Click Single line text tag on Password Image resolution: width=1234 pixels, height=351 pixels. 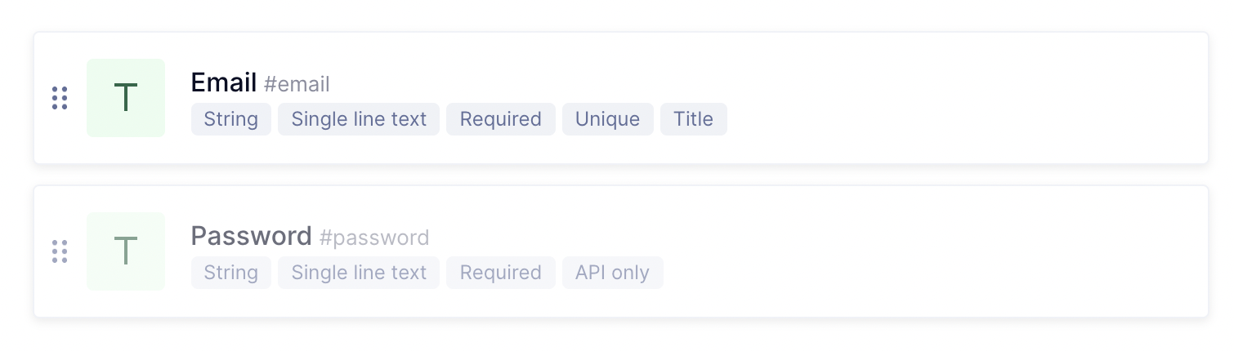pos(359,273)
